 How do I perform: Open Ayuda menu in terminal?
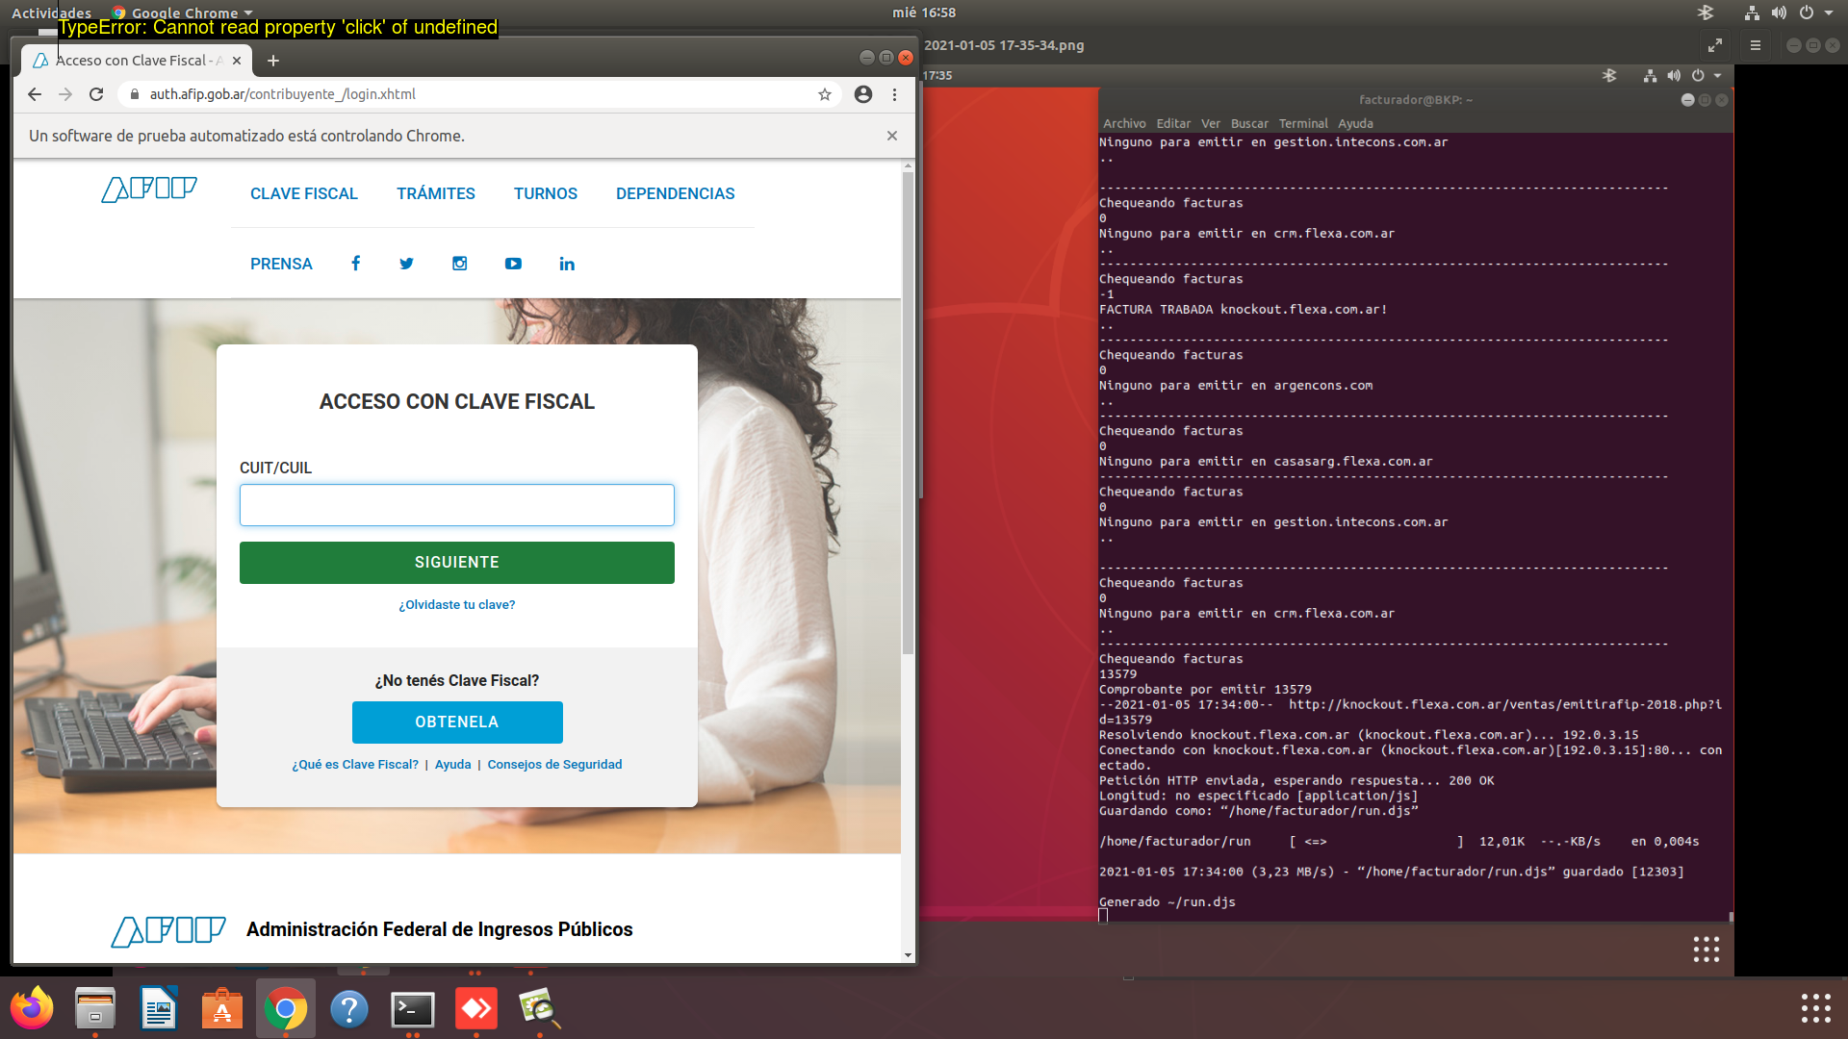(x=1355, y=123)
